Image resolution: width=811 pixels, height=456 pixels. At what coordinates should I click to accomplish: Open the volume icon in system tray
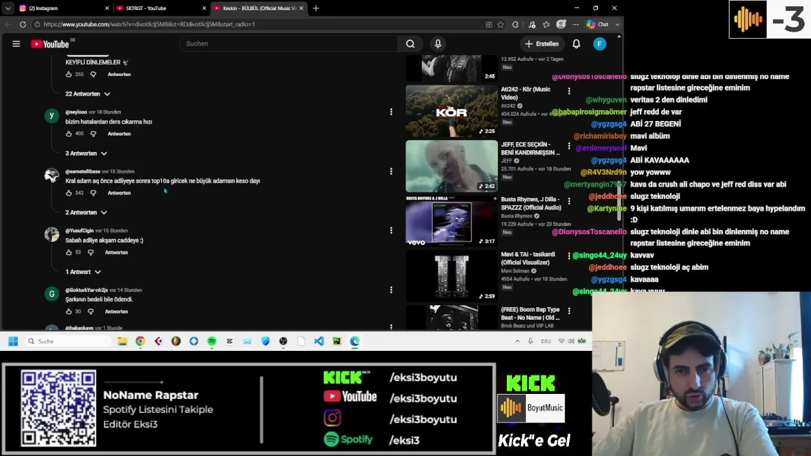click(571, 341)
